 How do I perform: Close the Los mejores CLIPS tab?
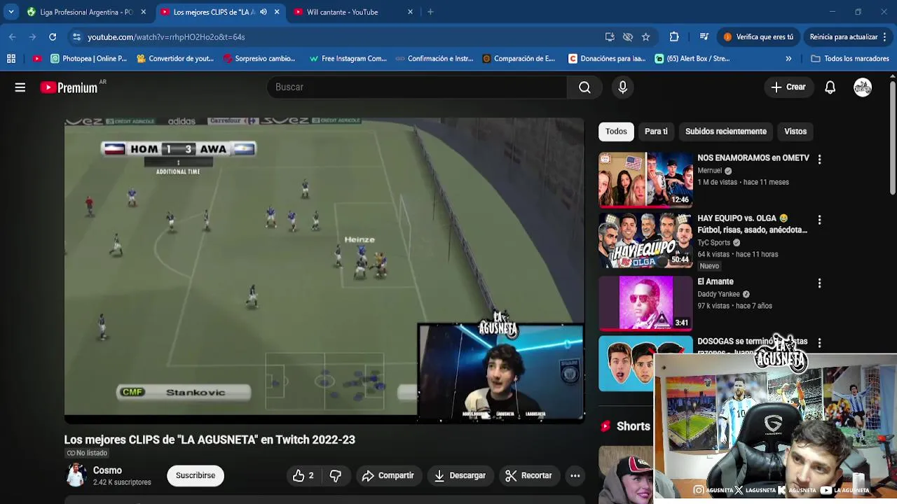point(277,12)
